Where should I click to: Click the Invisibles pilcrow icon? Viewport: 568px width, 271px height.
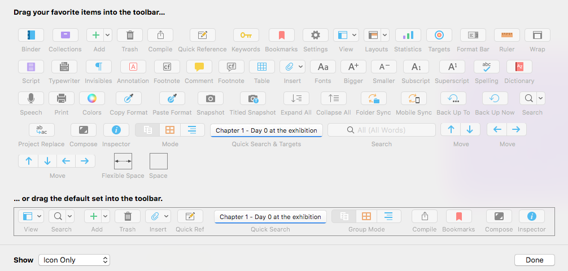tap(99, 67)
